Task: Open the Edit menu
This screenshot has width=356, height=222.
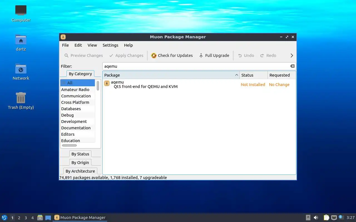Action: (78, 45)
